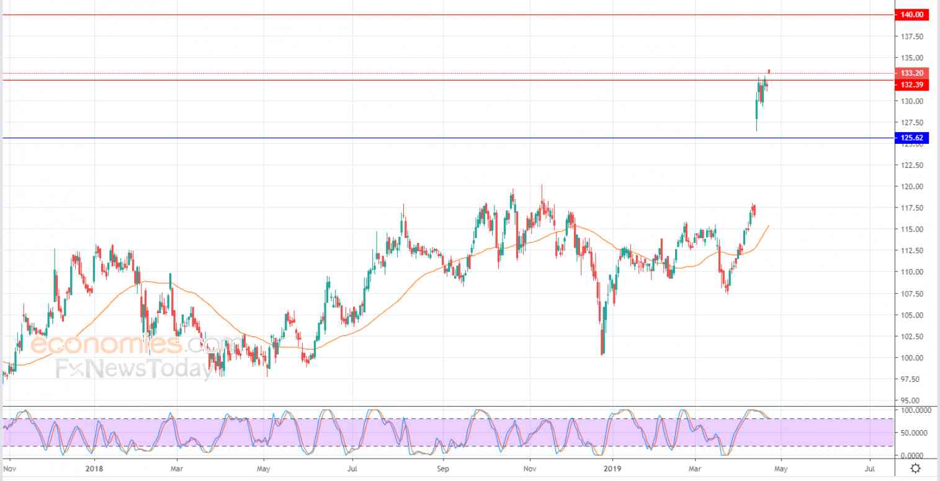Screen dimensions: 940x481
Task: Open chart settings gear icon
Action: click(915, 468)
